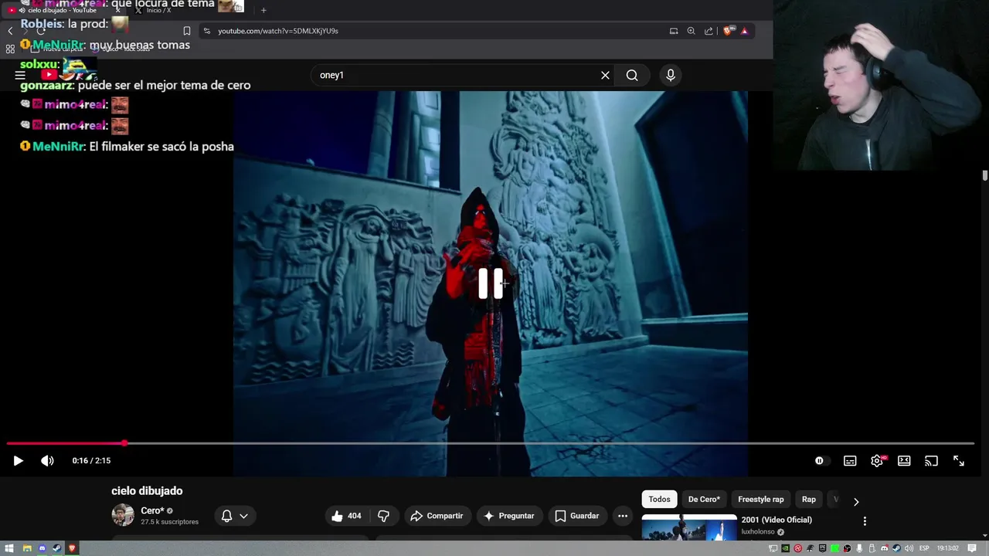Like the video with 404 likes
The width and height of the screenshot is (989, 556).
point(346,516)
